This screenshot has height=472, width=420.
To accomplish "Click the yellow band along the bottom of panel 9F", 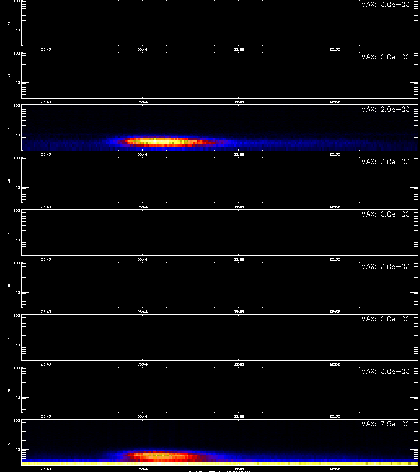I will pos(219,464).
